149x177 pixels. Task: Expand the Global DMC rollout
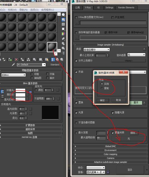[x=110, y=146]
